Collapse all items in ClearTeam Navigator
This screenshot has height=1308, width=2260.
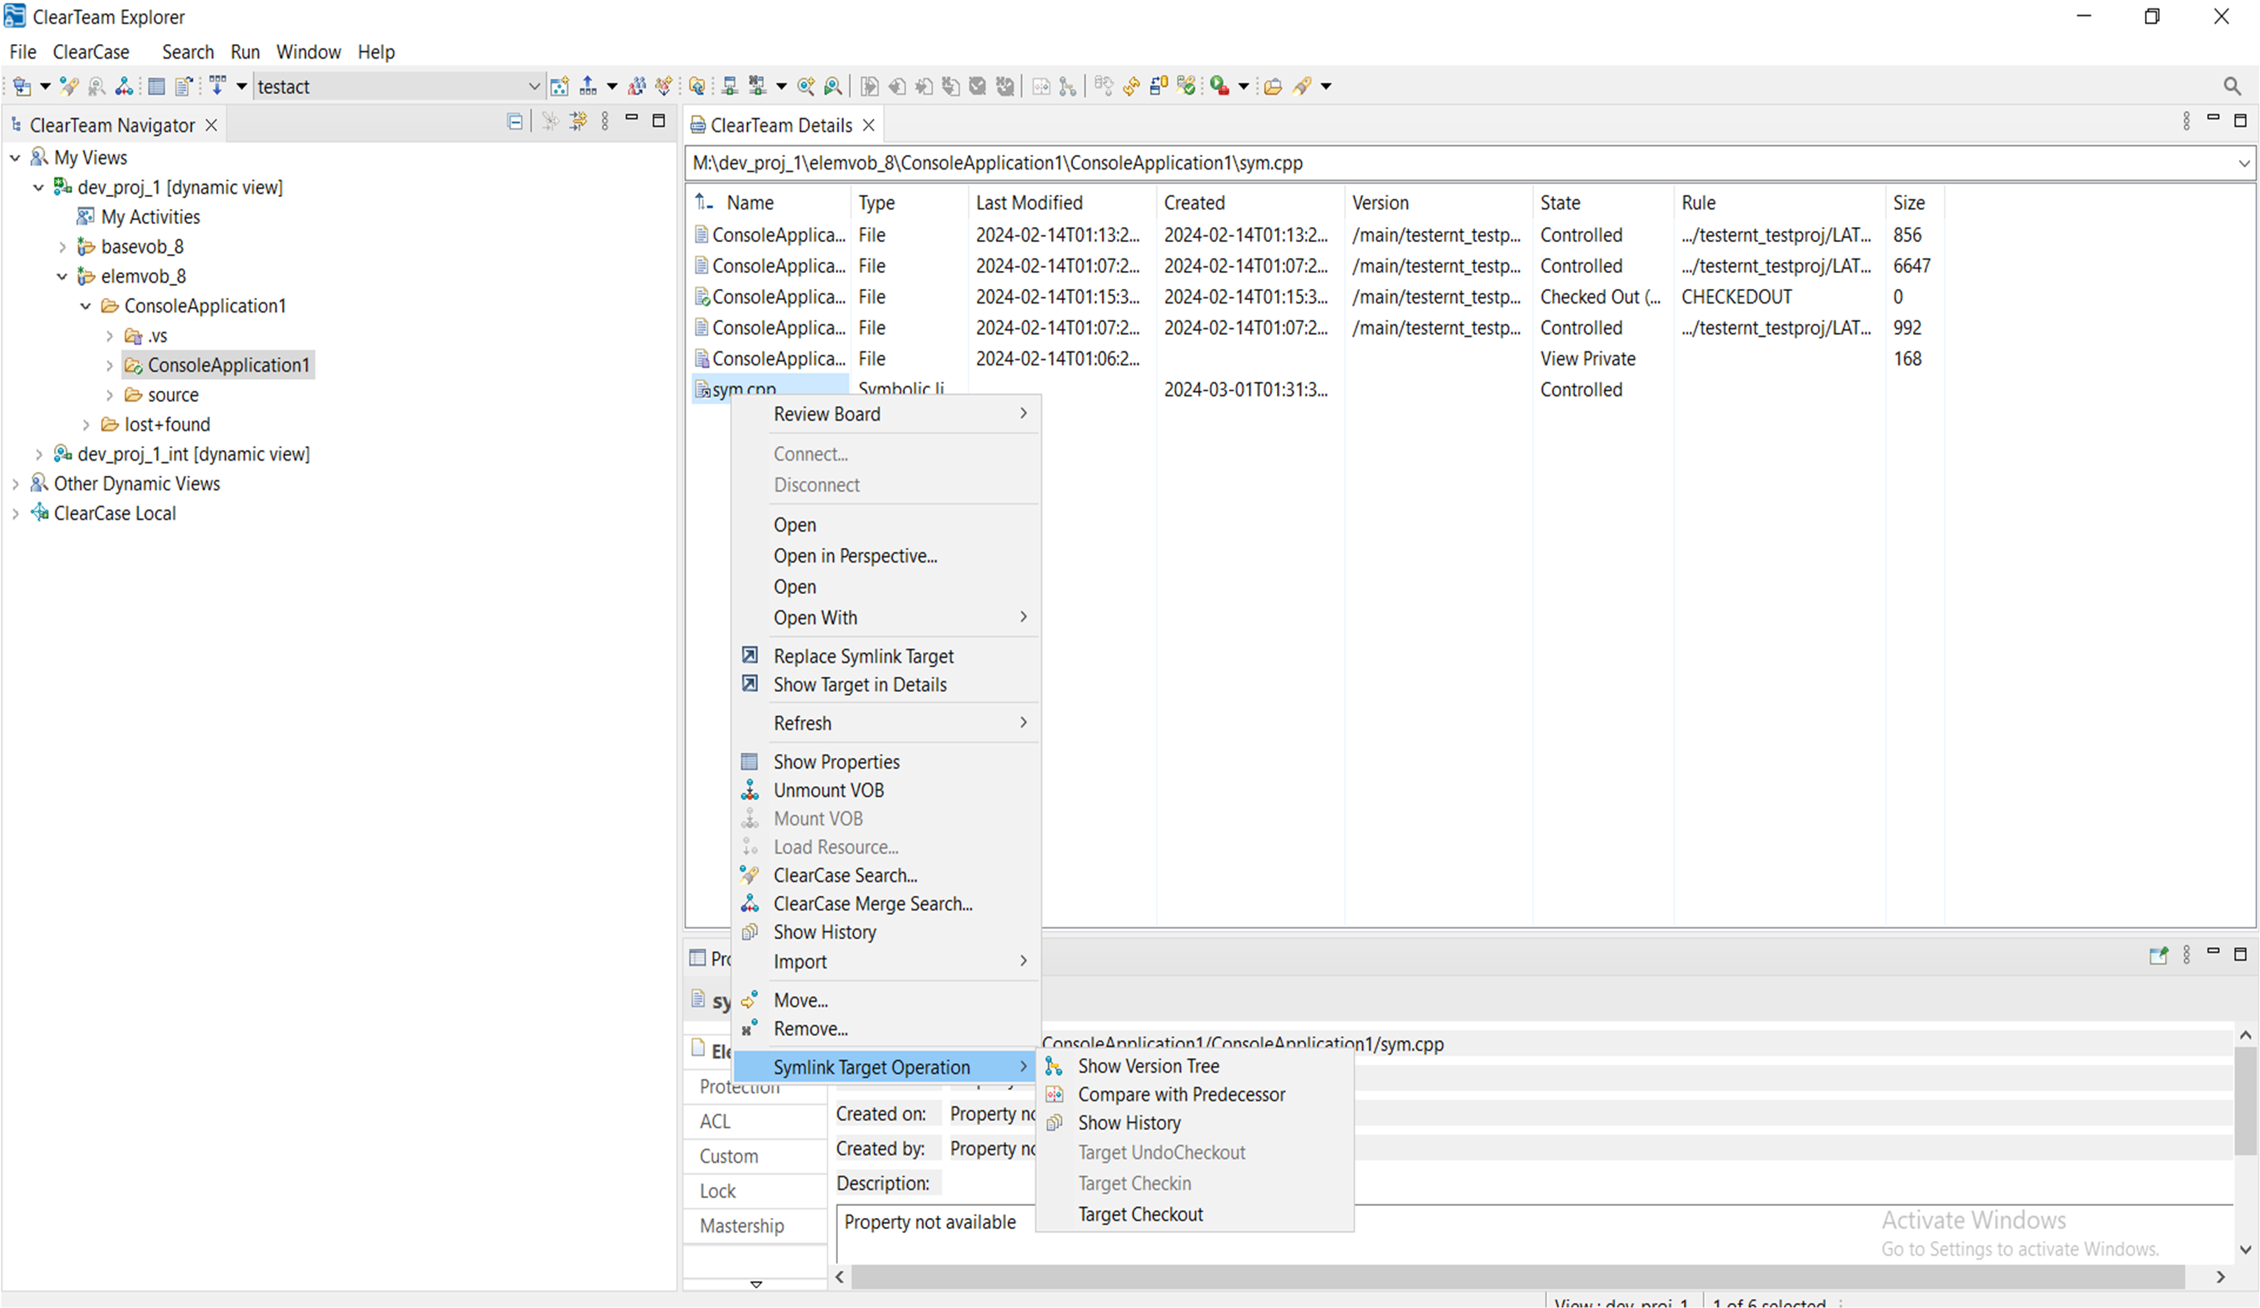pyautogui.click(x=514, y=122)
